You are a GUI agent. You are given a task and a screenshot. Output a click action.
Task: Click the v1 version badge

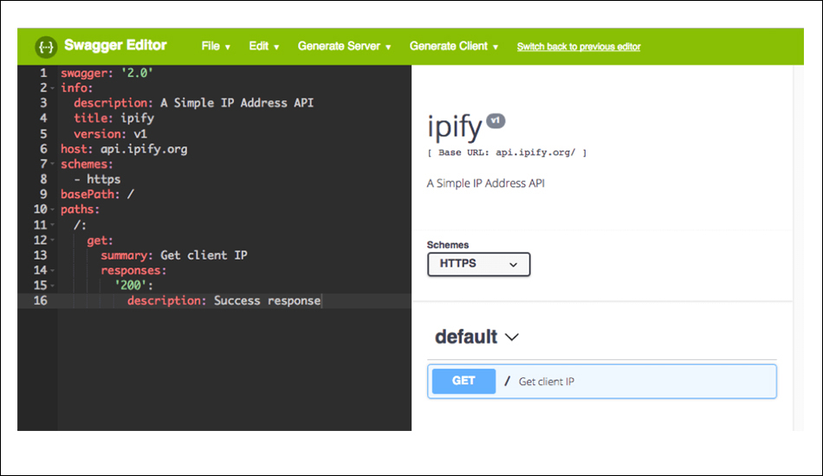(496, 120)
